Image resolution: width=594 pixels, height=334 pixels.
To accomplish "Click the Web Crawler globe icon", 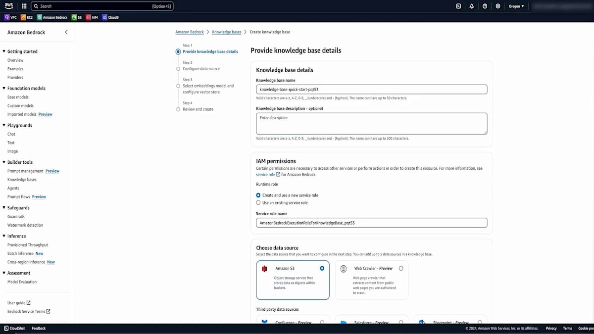I will tap(344, 269).
